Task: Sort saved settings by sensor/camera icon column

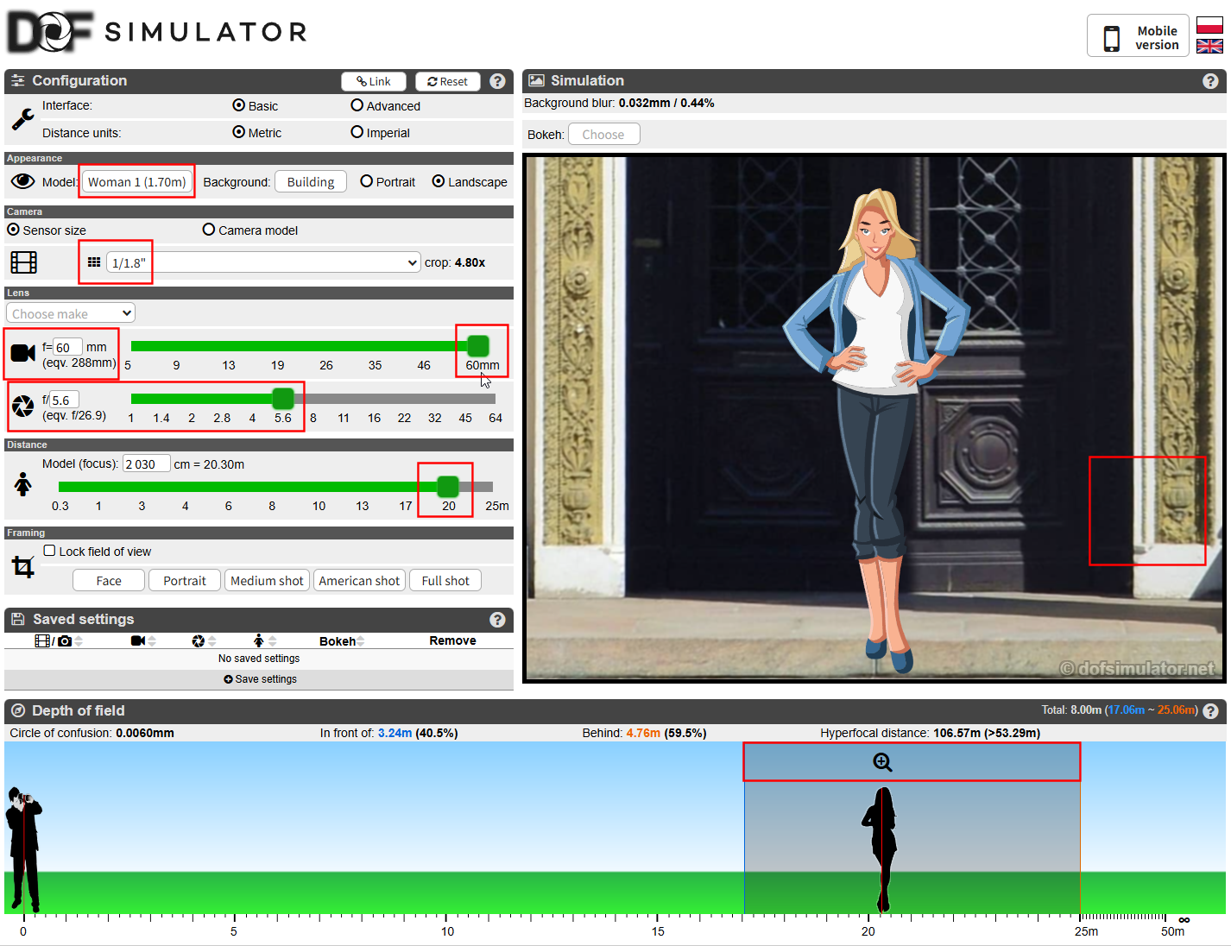Action: [x=59, y=641]
